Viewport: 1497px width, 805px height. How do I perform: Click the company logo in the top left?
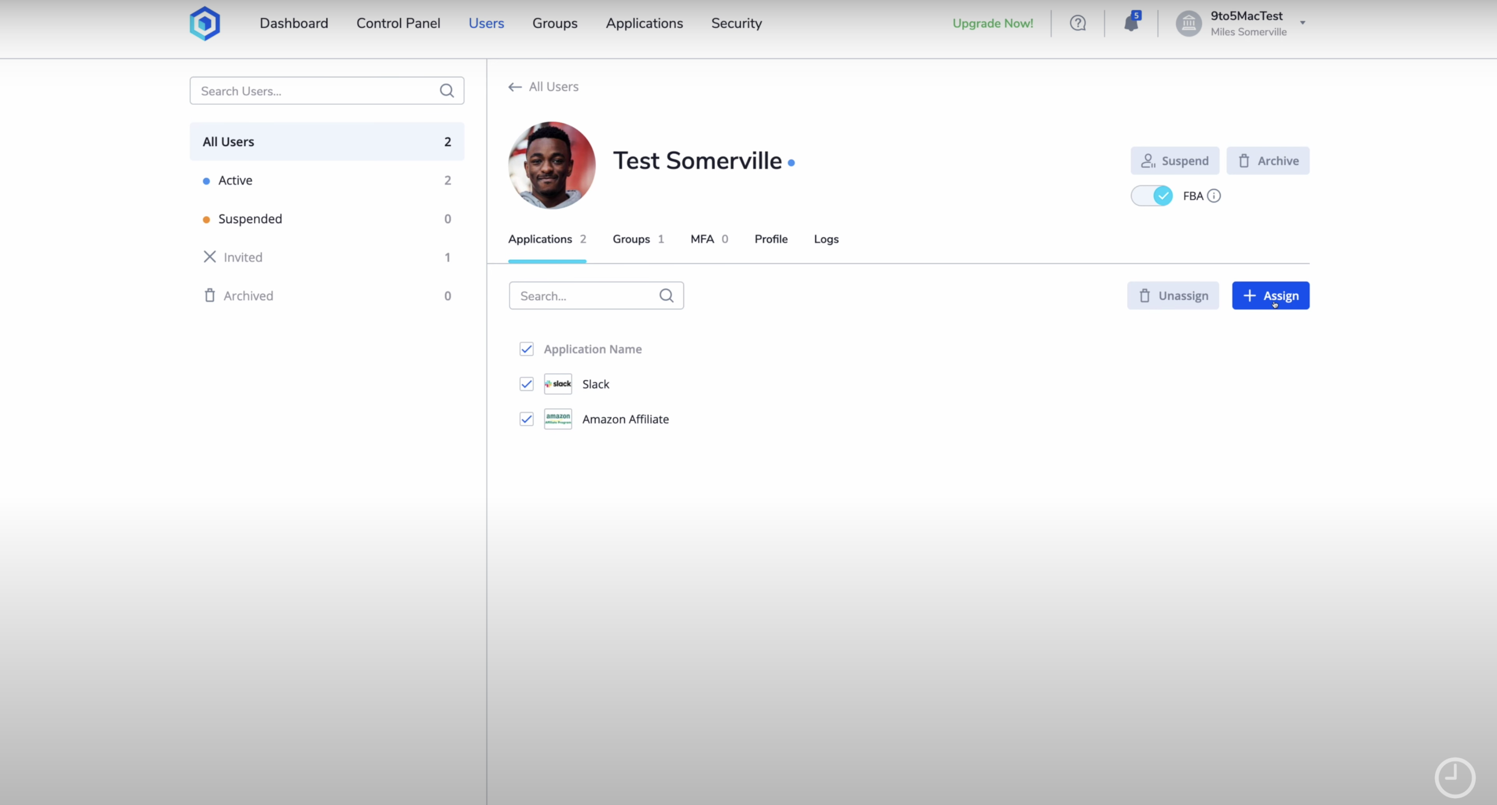[x=204, y=23]
